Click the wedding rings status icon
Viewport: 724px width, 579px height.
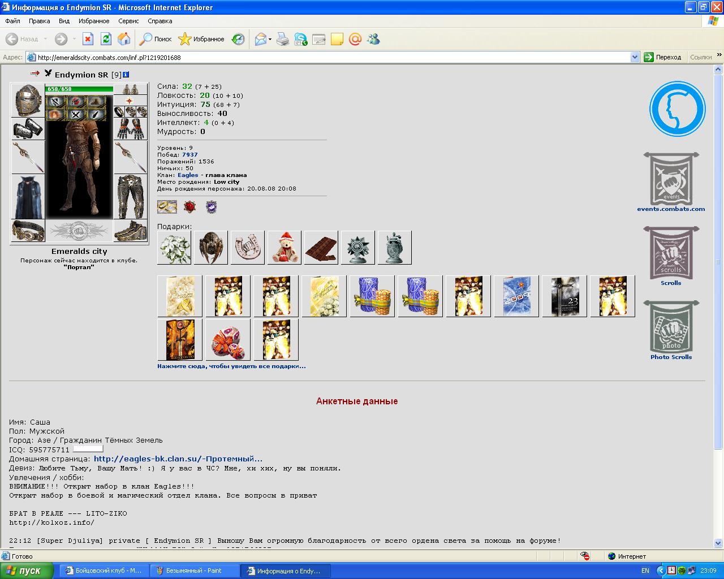167,207
